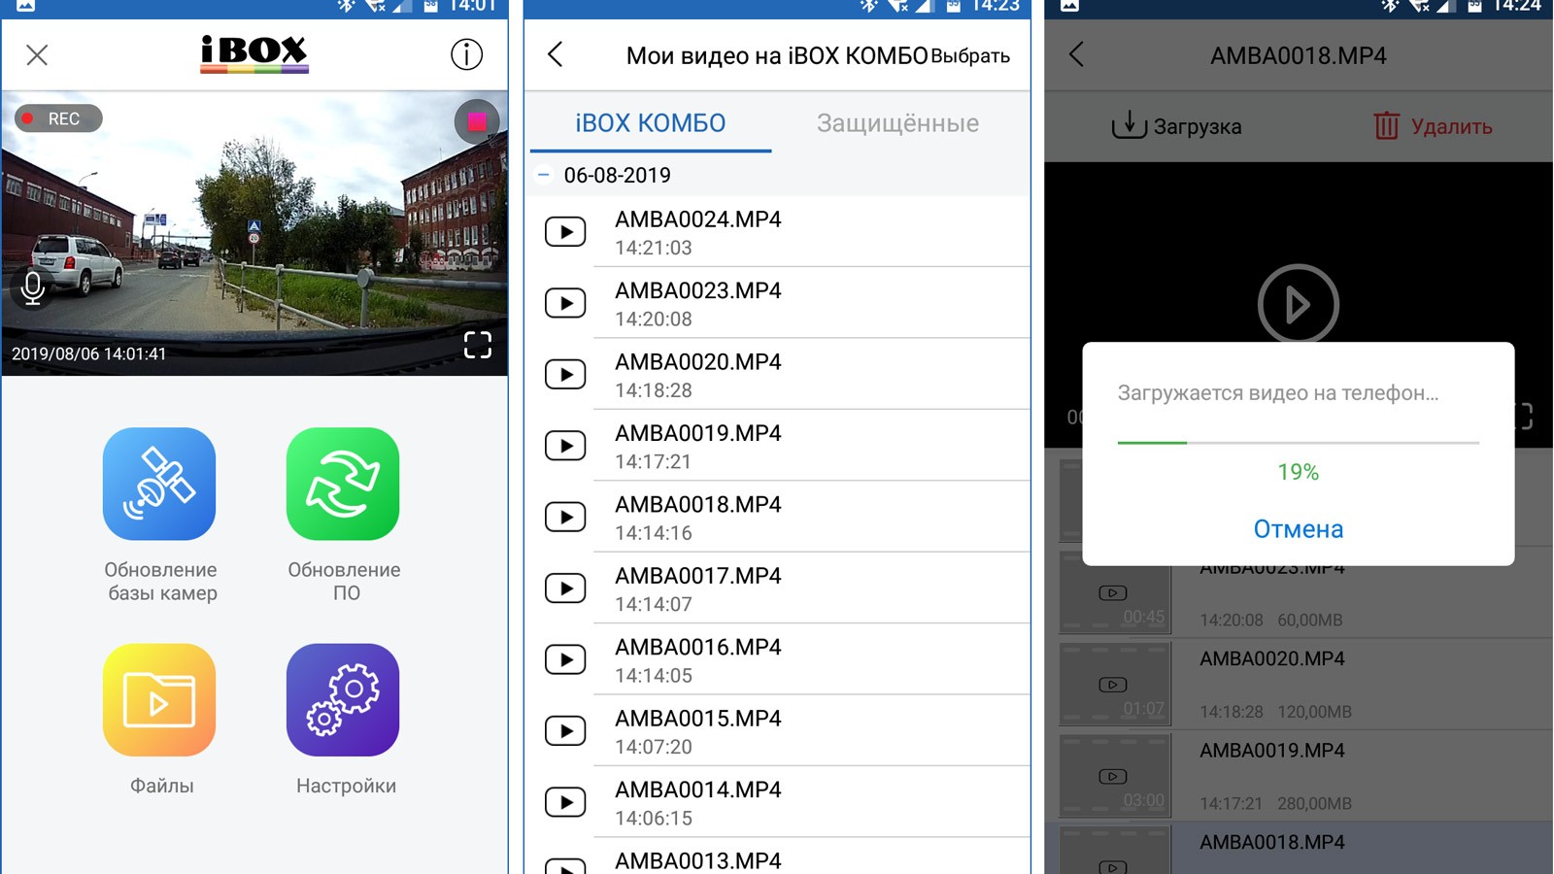Toggle the microphone on the live view
The height and width of the screenshot is (874, 1554).
[33, 288]
